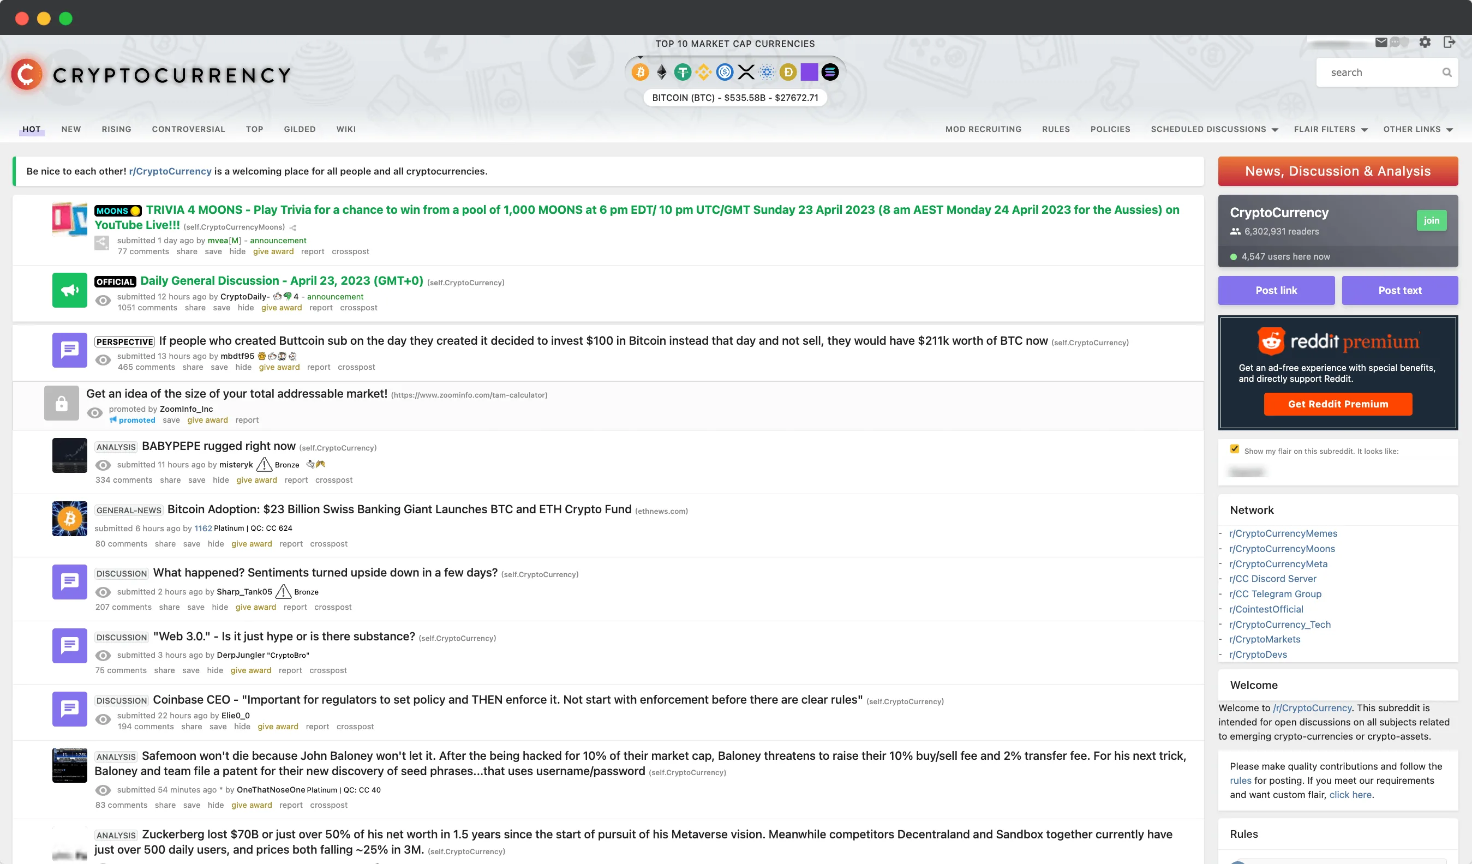Toggle the Show my flair checkbox
The height and width of the screenshot is (864, 1472).
tap(1234, 449)
